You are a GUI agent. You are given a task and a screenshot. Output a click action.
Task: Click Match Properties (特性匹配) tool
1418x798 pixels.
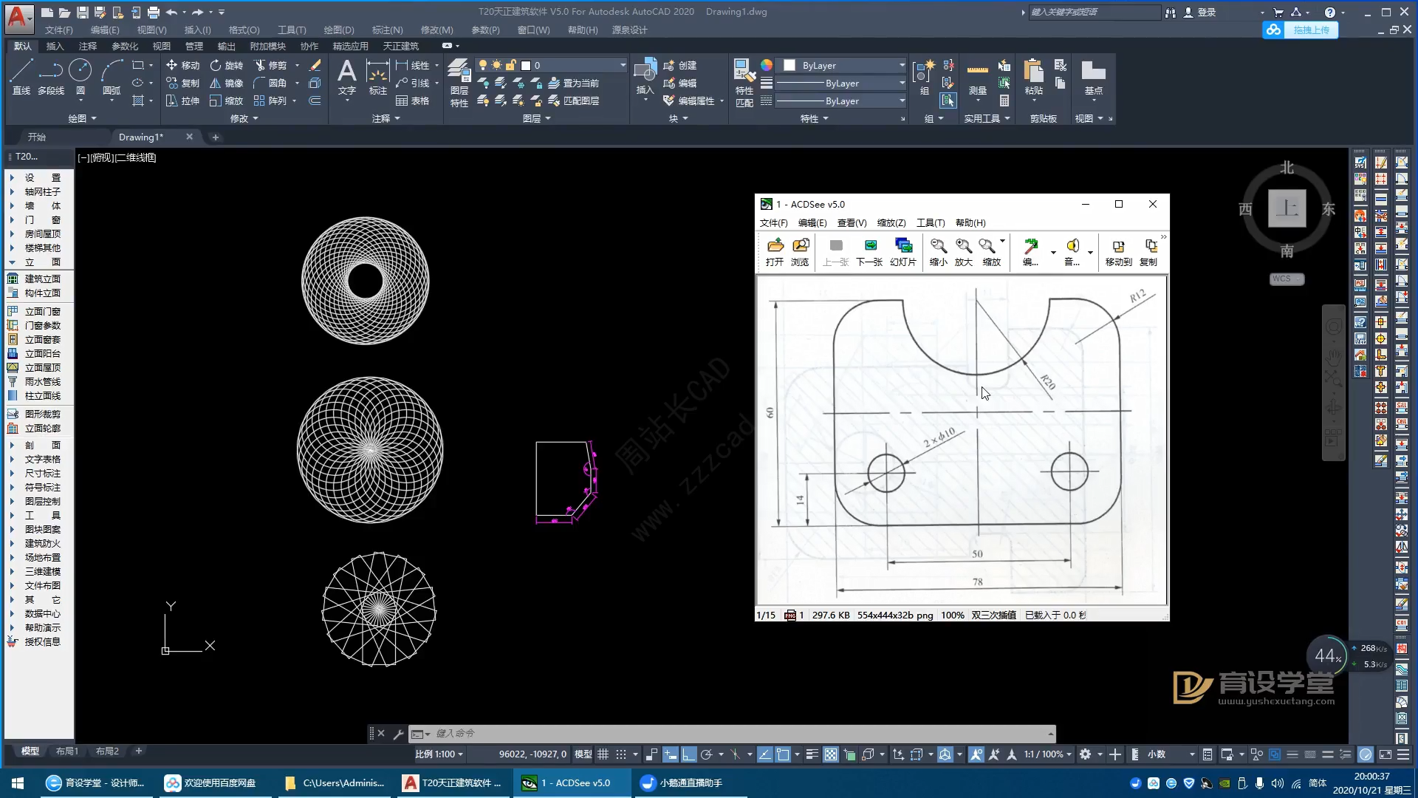click(x=744, y=83)
